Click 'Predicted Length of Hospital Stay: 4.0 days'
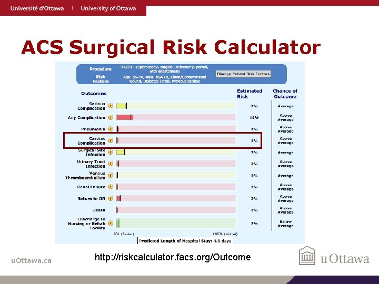Screen dimensions: 379x284 click(x=185, y=241)
